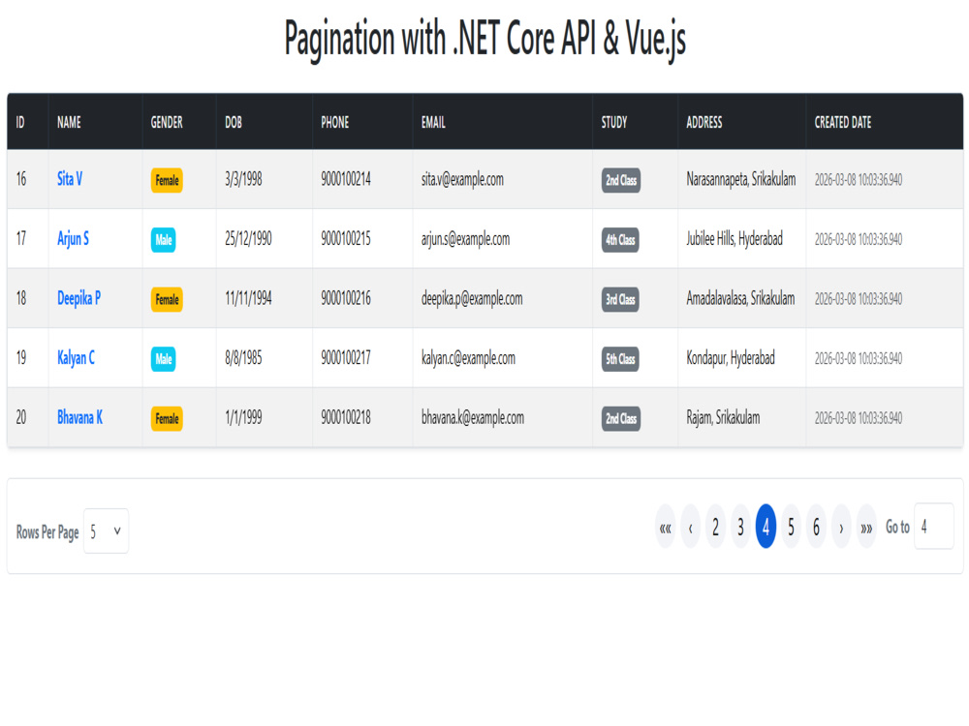Screen dimensions: 969x726
Task: Click date of birth 25/12/1990
Action: (x=248, y=239)
